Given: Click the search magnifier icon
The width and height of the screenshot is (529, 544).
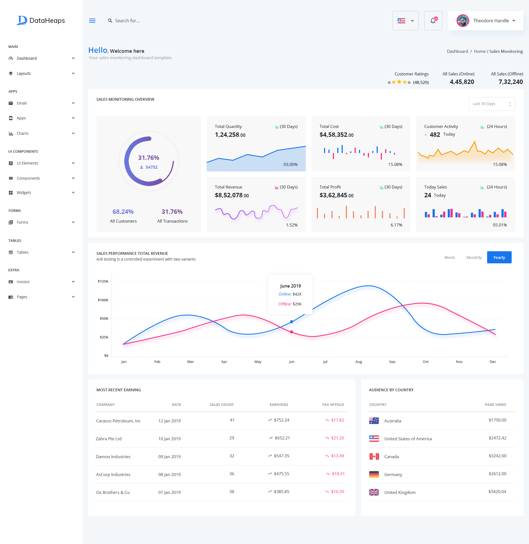Looking at the screenshot, I should click(110, 21).
